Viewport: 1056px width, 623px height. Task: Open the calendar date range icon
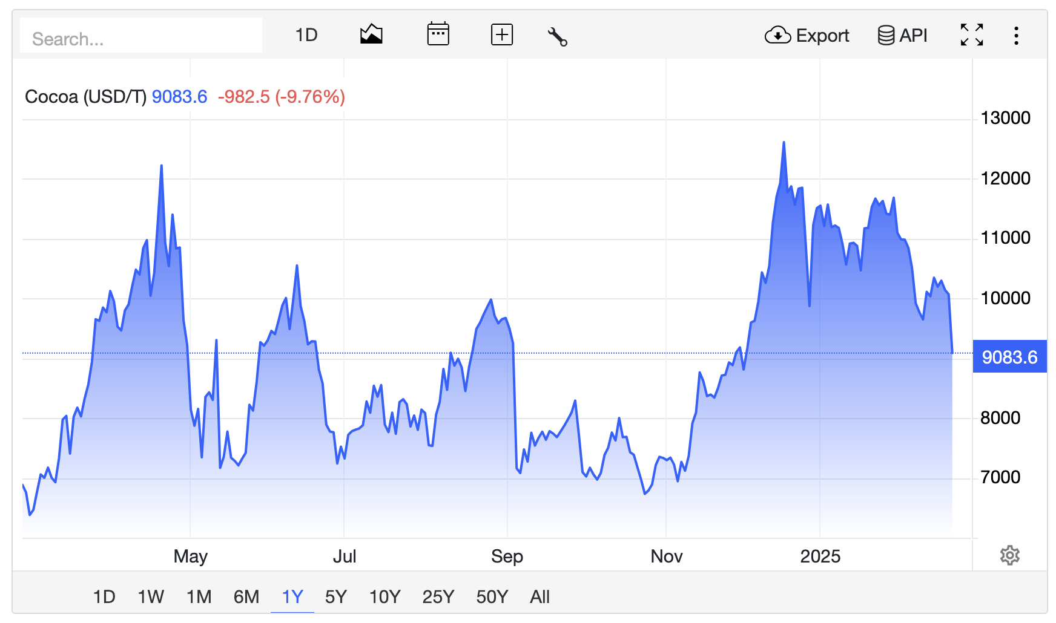(x=438, y=34)
